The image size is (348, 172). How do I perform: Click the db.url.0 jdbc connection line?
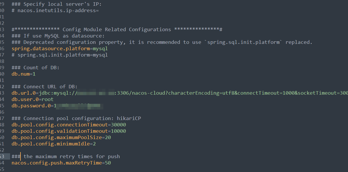[180, 93]
